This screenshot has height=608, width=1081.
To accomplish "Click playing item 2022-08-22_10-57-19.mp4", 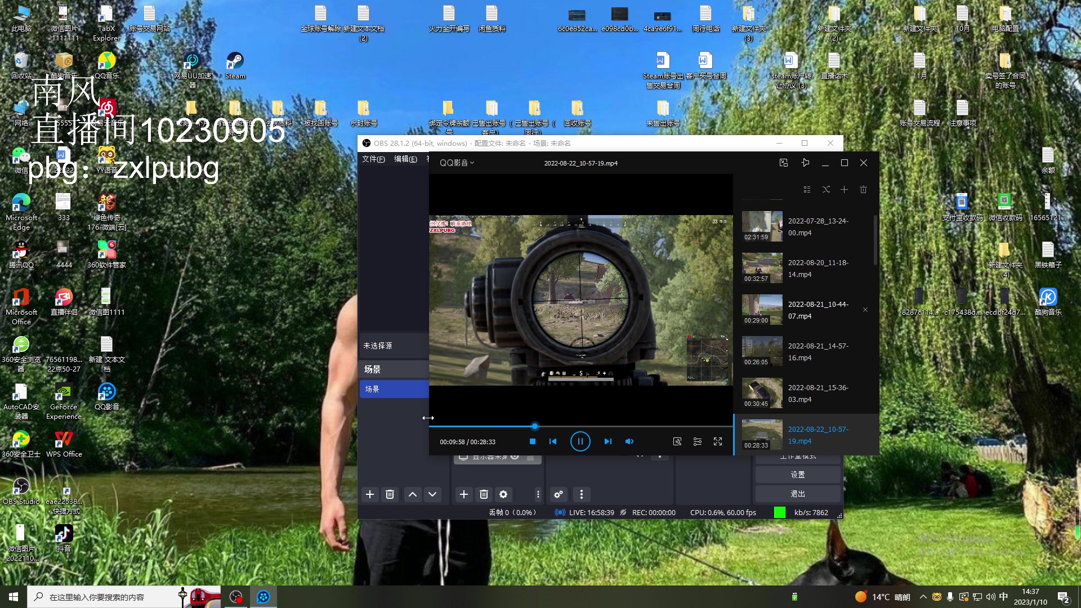I will click(x=806, y=435).
